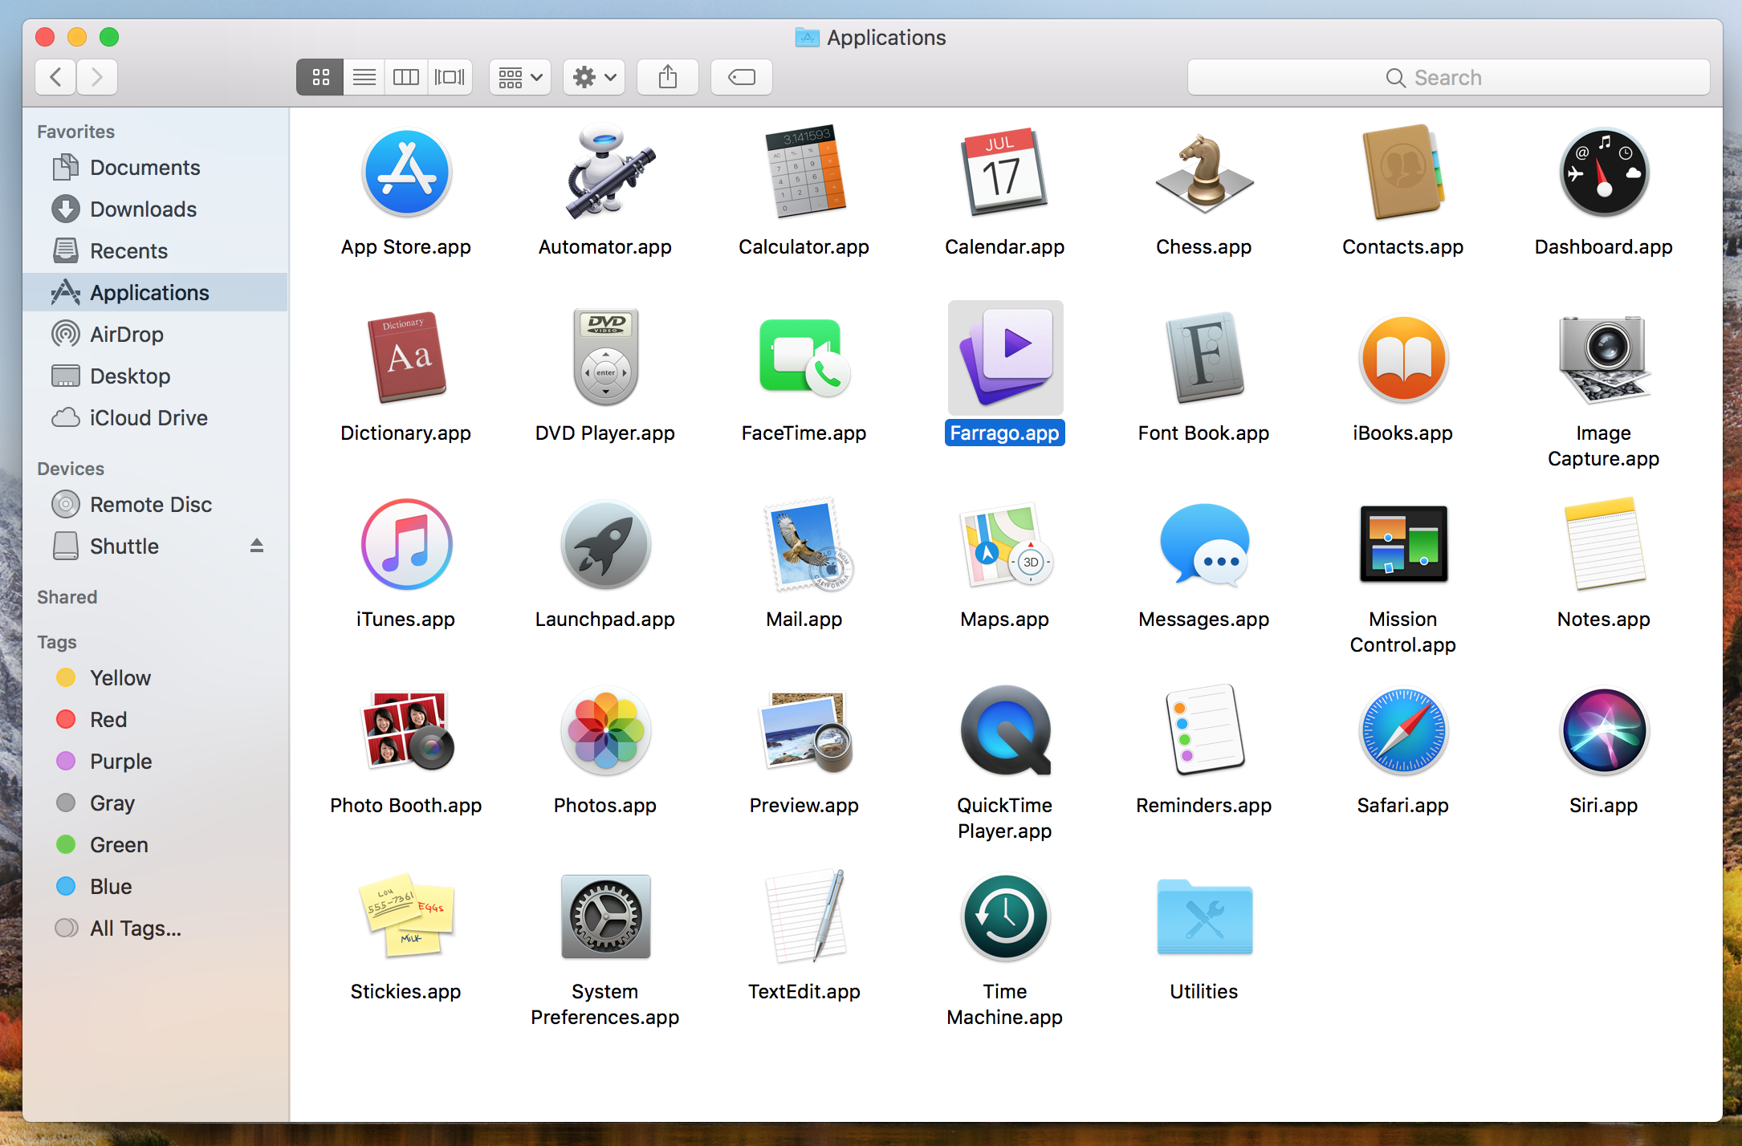Select the FaceTime app icon
1742x1146 pixels.
804,358
